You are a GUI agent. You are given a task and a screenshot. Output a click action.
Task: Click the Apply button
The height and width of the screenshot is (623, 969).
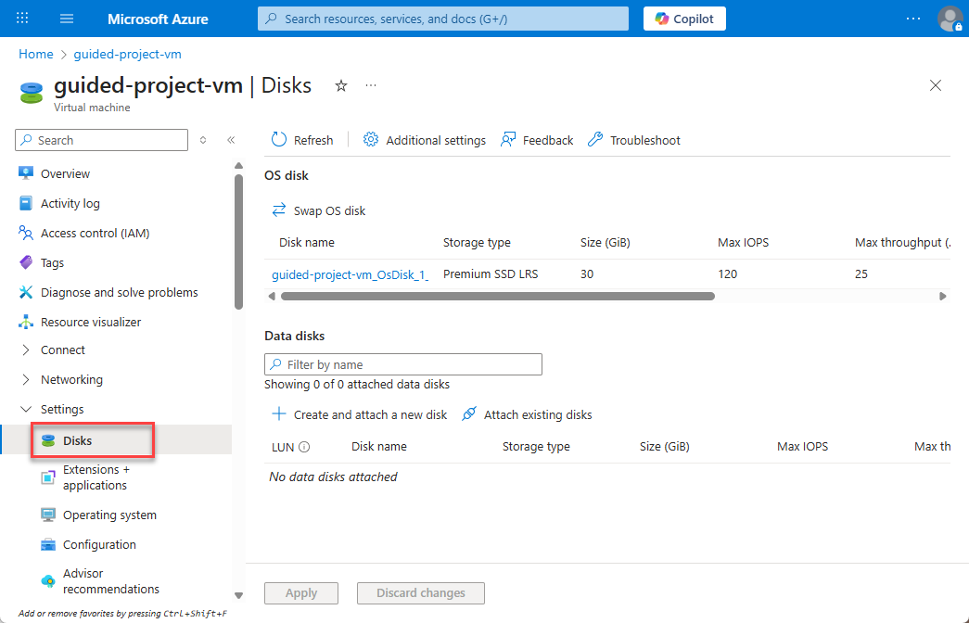[301, 592]
